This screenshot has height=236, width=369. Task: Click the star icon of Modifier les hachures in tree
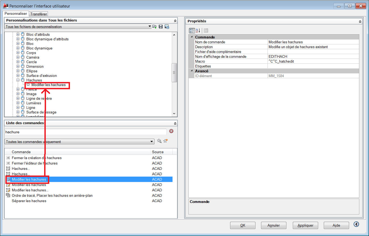pyautogui.click(x=28, y=85)
